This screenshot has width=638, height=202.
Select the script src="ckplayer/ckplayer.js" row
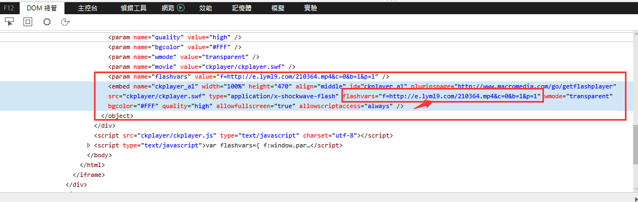[243, 135]
